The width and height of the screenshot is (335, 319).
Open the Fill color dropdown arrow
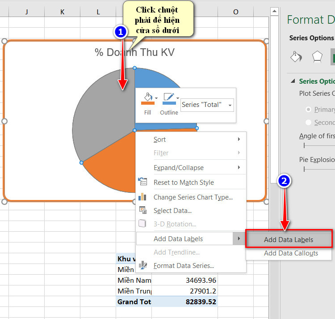156,98
